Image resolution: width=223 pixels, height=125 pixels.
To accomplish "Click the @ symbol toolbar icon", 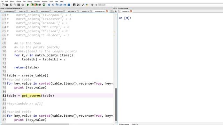I will pos(23,5).
